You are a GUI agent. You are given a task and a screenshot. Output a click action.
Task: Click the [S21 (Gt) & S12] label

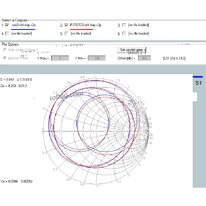coord(174,58)
